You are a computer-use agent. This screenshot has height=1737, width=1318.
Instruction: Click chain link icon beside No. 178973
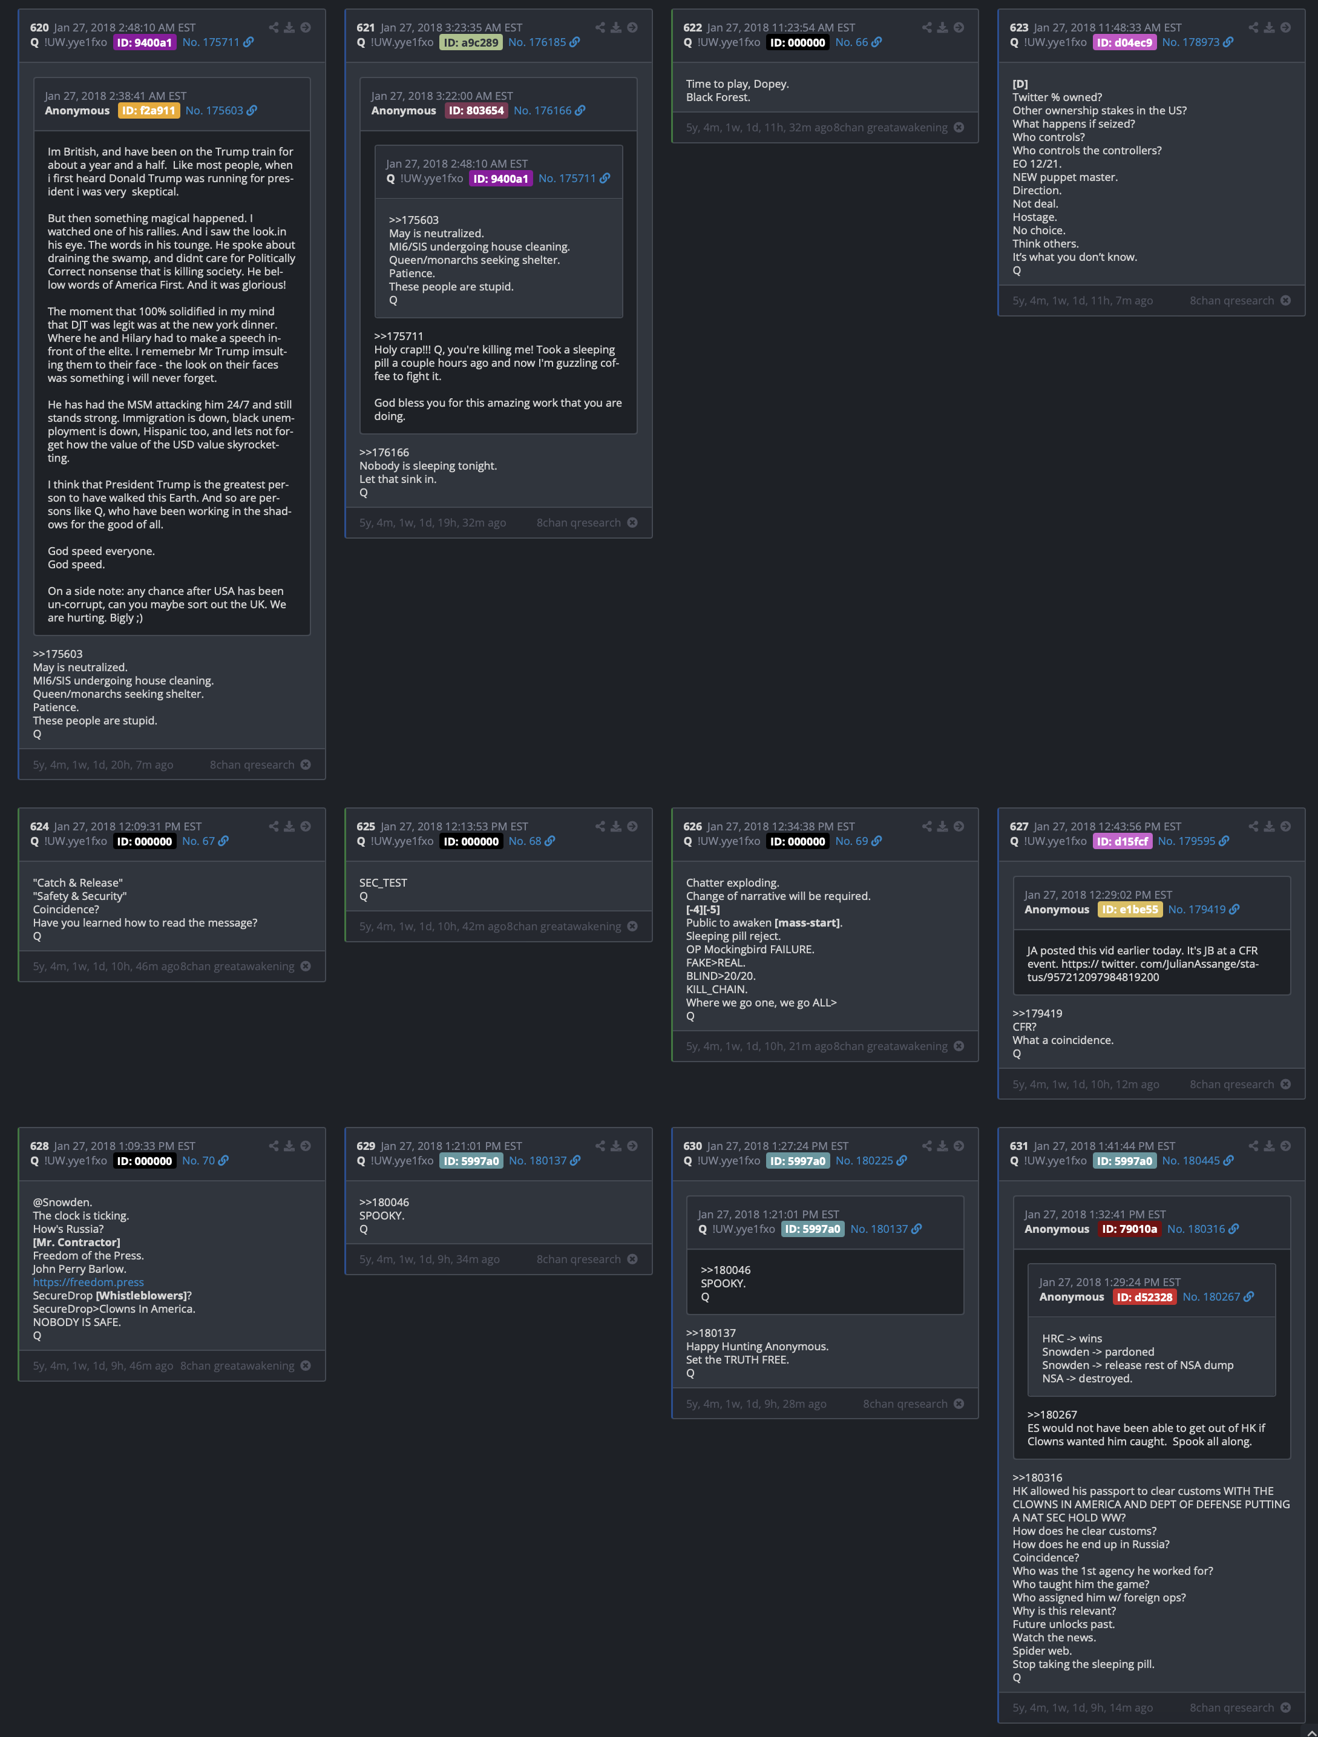[1228, 42]
